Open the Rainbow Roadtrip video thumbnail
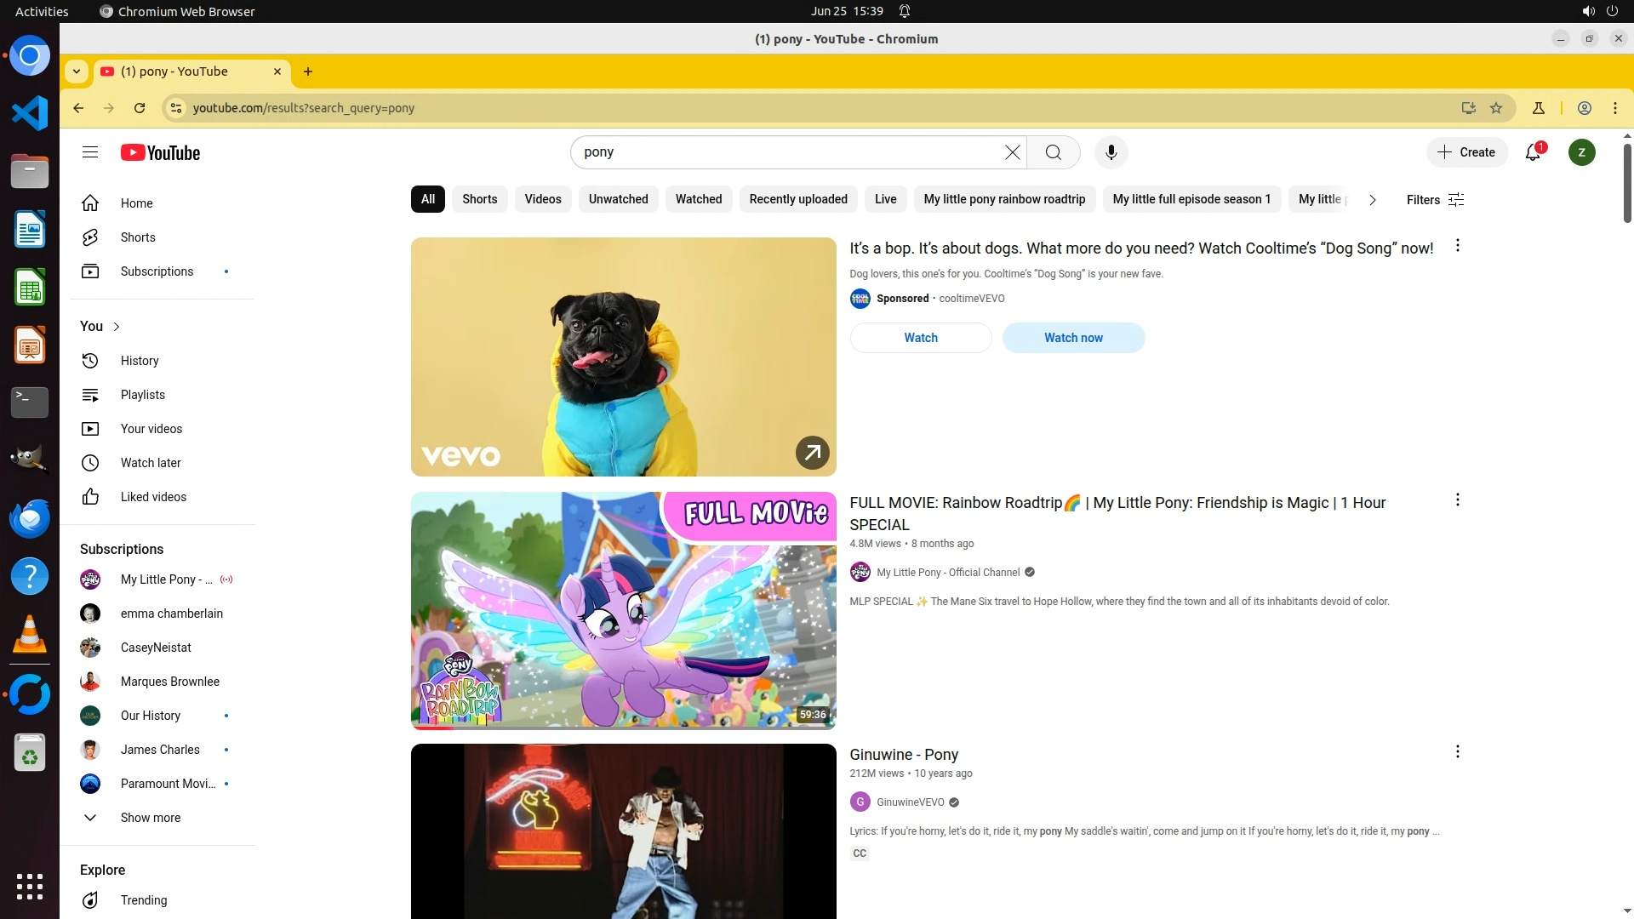 [623, 610]
